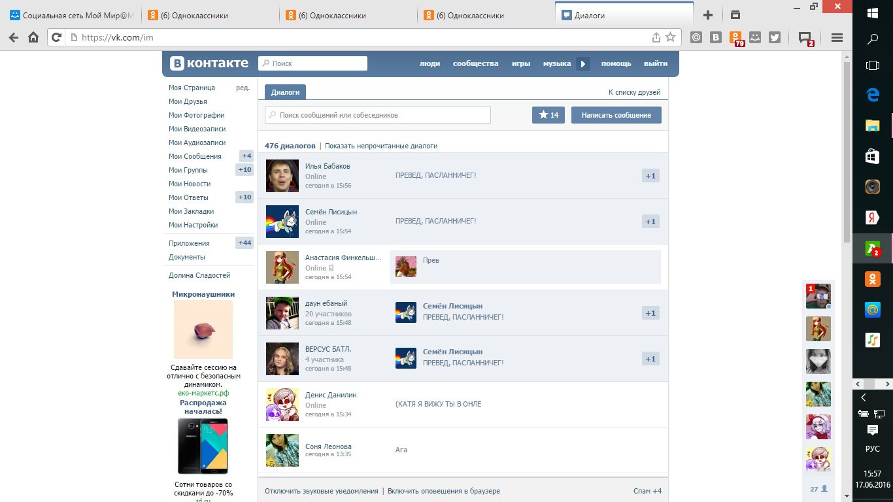Switch the РУС input language indicator
Viewport: 893px width, 502px height.
click(x=873, y=449)
